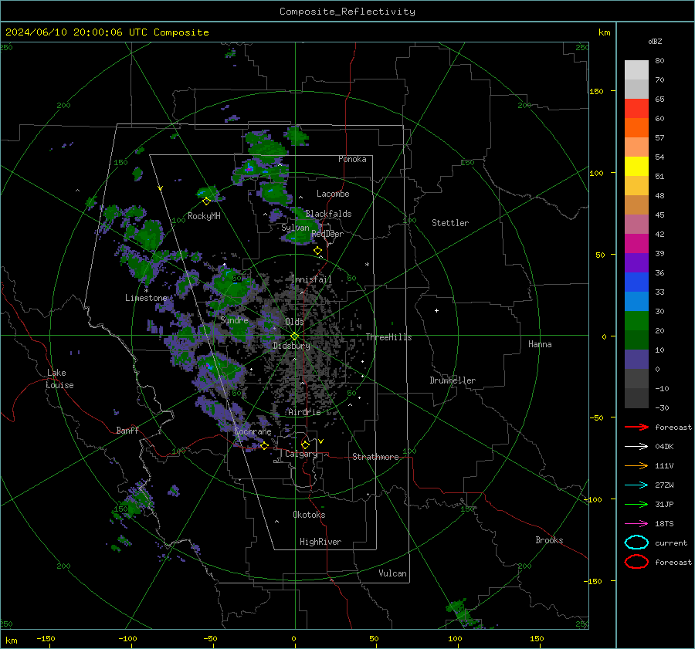Click the 36 dBZ blue color swatch
Viewport: 695px width, 649px height.
tap(636, 282)
